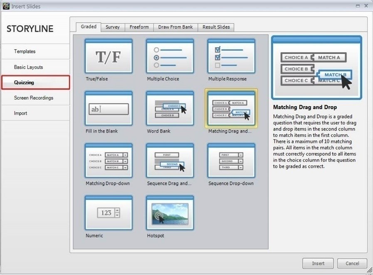Click the Cancel button
Viewport: 373px width, 275px height.
(352, 263)
